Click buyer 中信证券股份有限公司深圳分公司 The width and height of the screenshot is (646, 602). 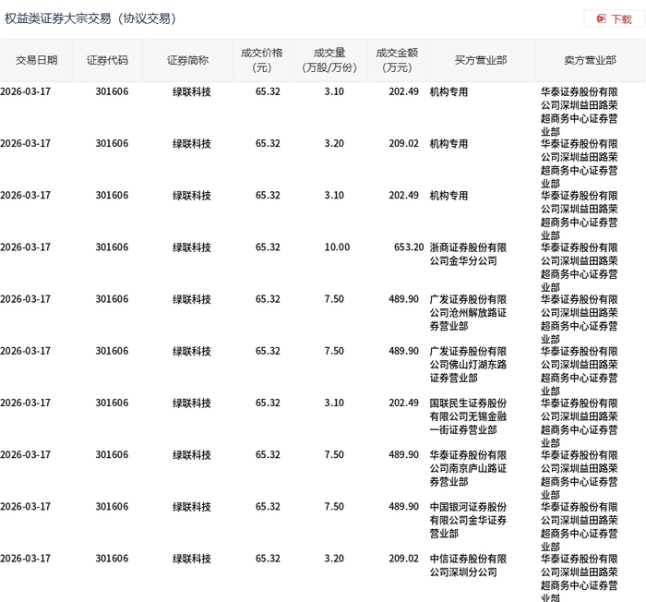point(468,565)
